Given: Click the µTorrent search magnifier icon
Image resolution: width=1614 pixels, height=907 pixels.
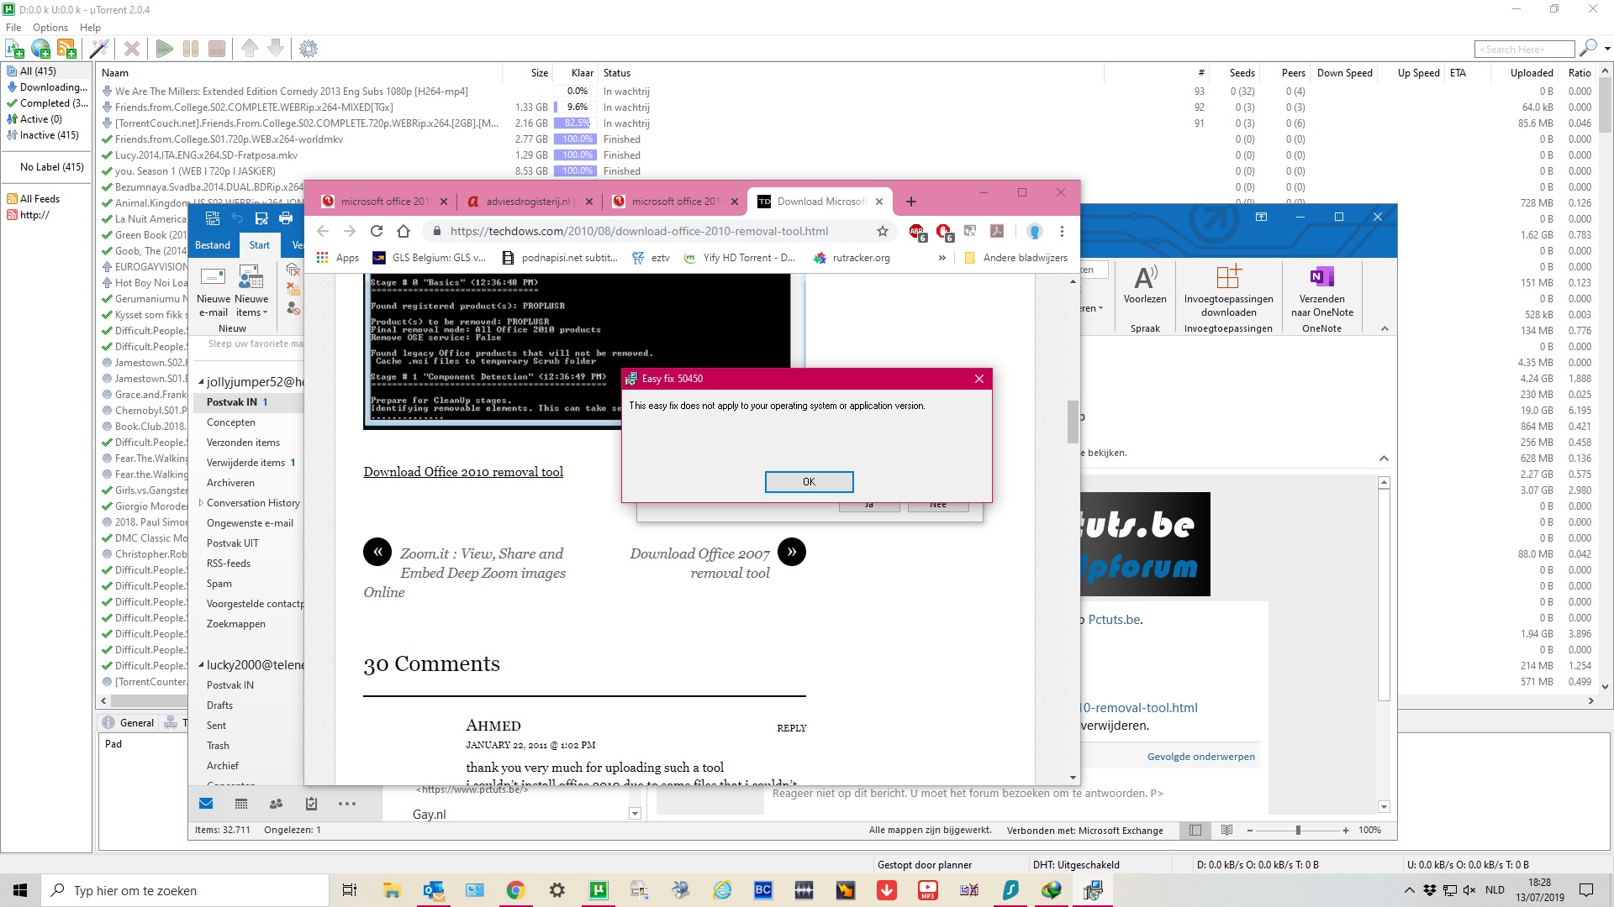Looking at the screenshot, I should (x=1588, y=49).
